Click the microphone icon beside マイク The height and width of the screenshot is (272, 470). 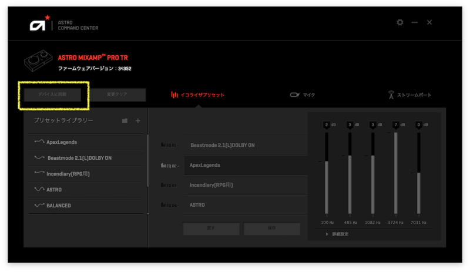295,95
